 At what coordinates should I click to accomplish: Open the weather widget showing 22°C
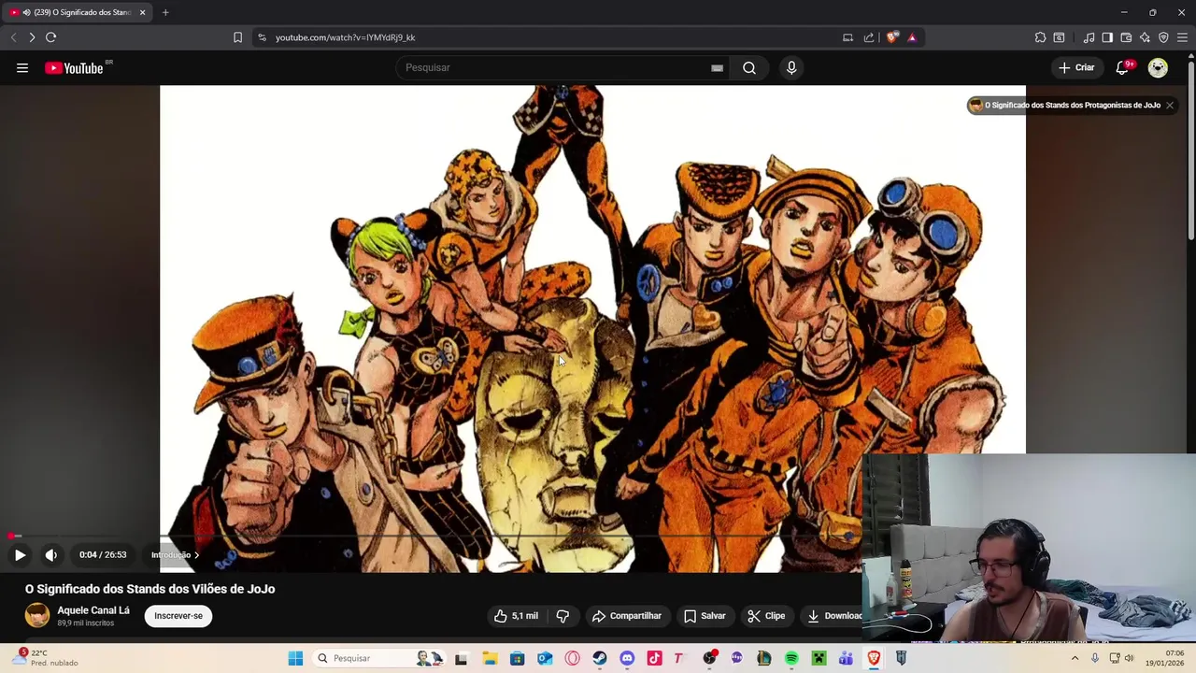(x=45, y=658)
